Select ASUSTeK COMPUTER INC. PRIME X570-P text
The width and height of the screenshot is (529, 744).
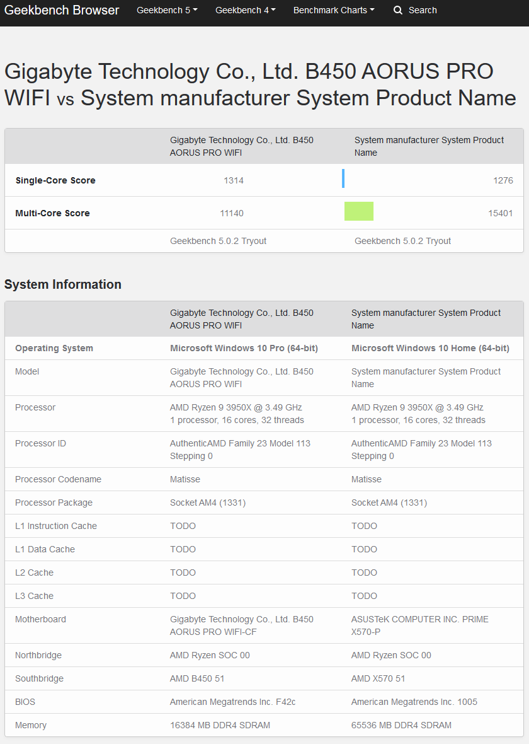420,625
